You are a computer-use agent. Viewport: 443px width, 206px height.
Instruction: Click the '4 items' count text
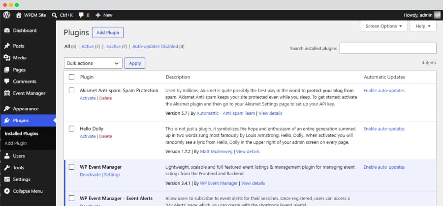click(x=429, y=63)
